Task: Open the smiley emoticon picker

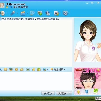Action: (x=6, y=70)
